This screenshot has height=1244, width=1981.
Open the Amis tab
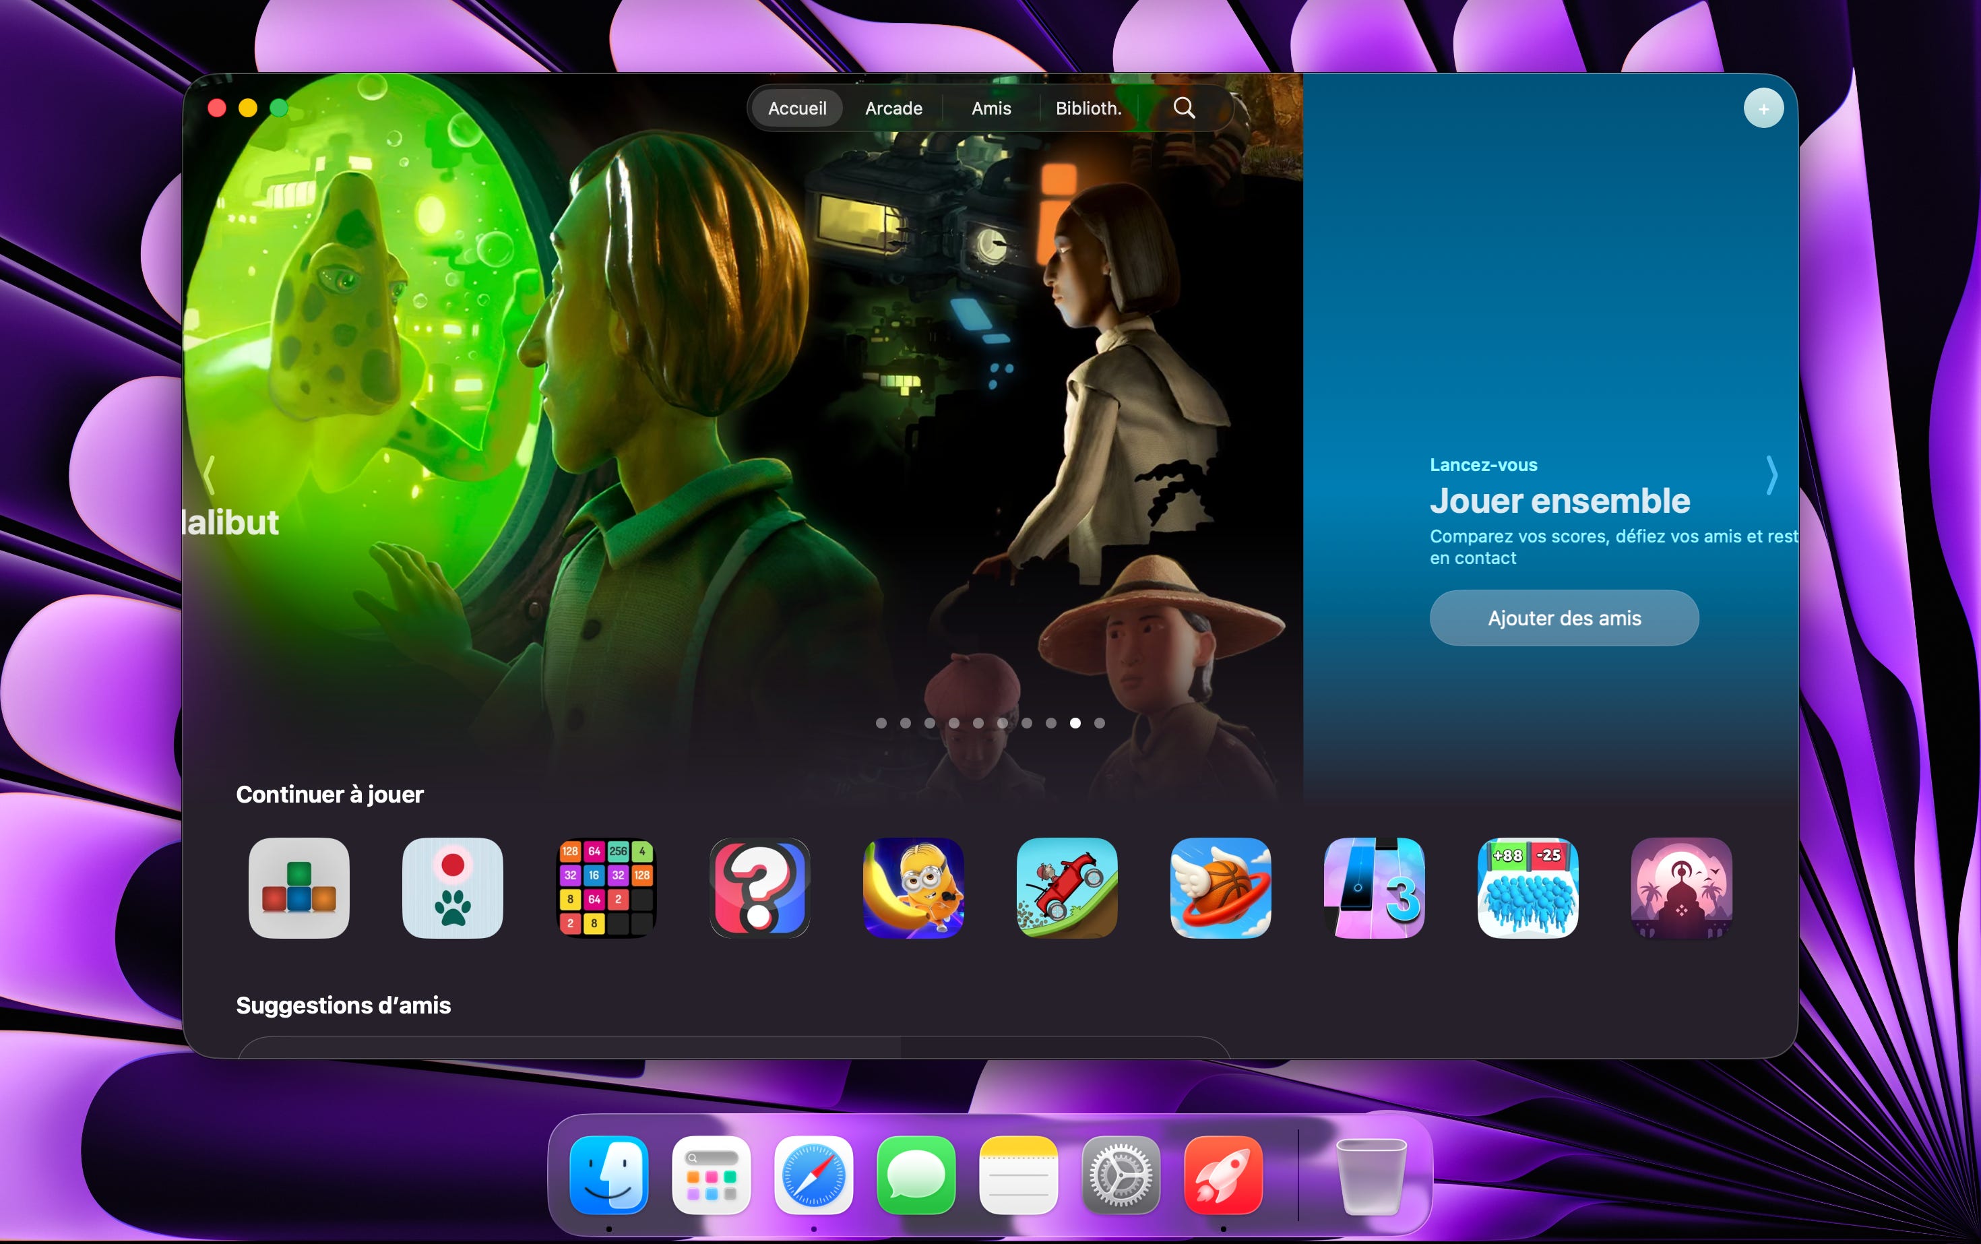point(991,108)
